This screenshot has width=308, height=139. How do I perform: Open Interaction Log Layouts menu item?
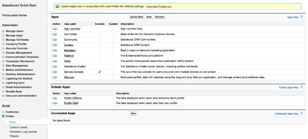pyautogui.click(x=23, y=132)
